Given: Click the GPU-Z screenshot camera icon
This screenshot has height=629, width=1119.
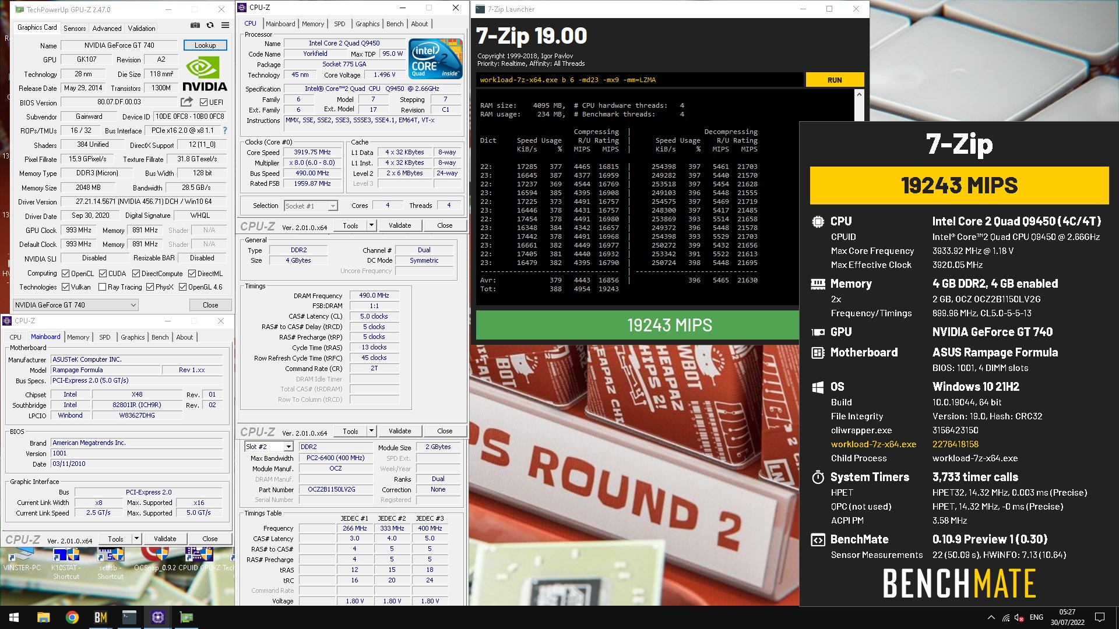Looking at the screenshot, I should coord(195,25).
